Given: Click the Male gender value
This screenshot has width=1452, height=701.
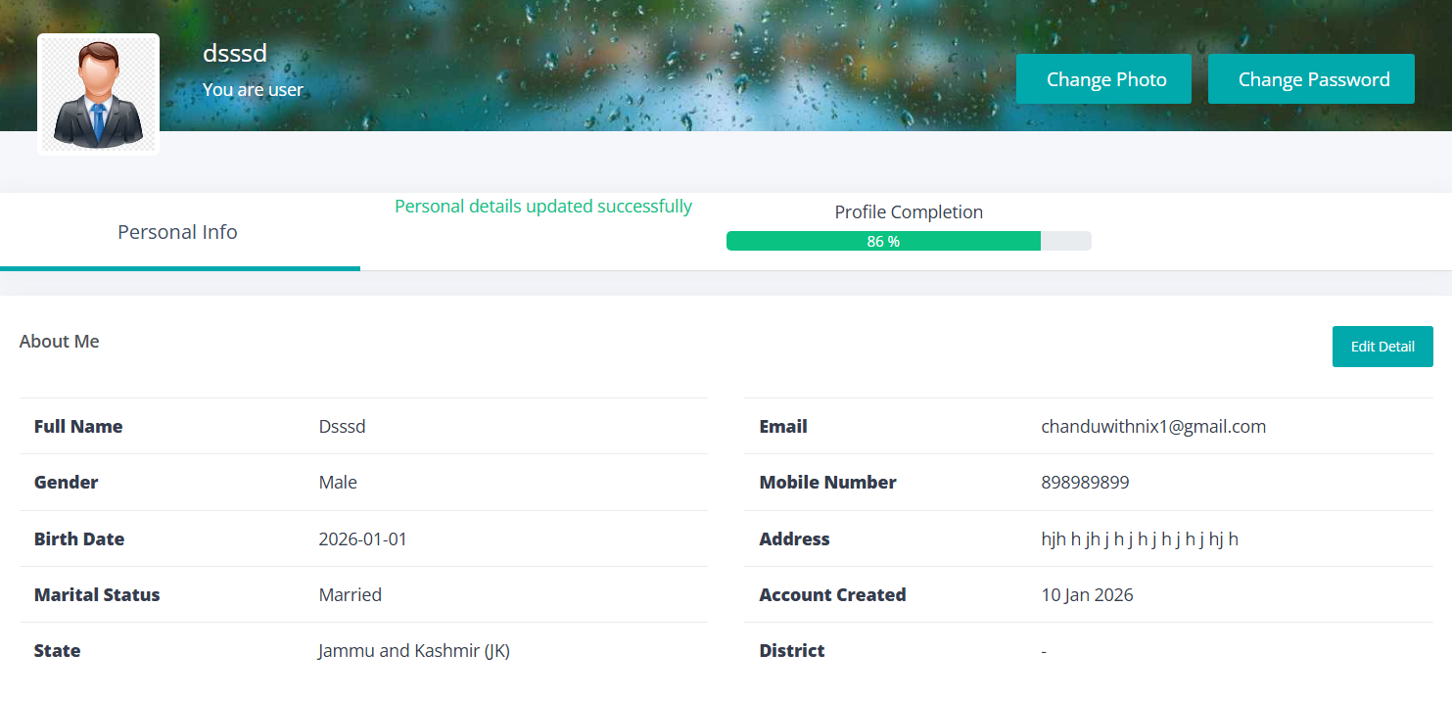Looking at the screenshot, I should (x=338, y=482).
